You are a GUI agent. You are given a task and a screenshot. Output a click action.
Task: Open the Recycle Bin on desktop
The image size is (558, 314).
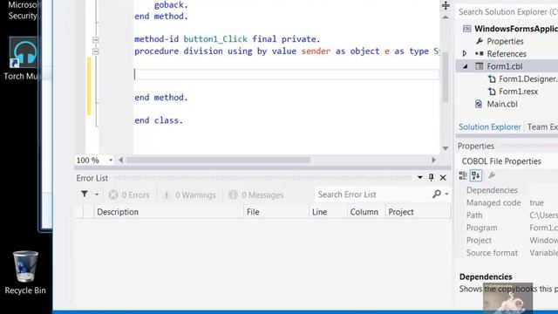click(25, 273)
